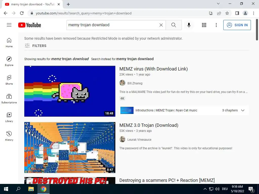Expand the 3 chapters chevron

[243, 110]
